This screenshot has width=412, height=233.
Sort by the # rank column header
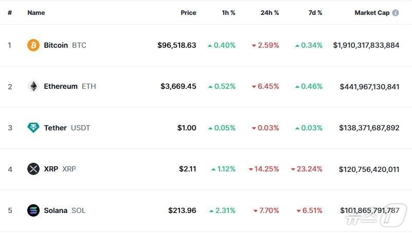click(10, 13)
